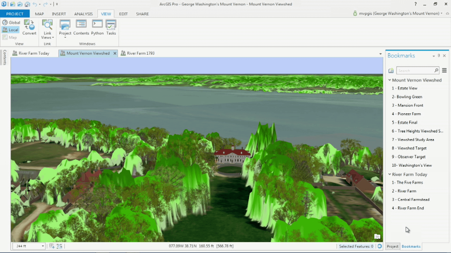Screen dimensions: 451x253
Task: Switch to the MAP ribbon tab
Action: click(x=39, y=14)
